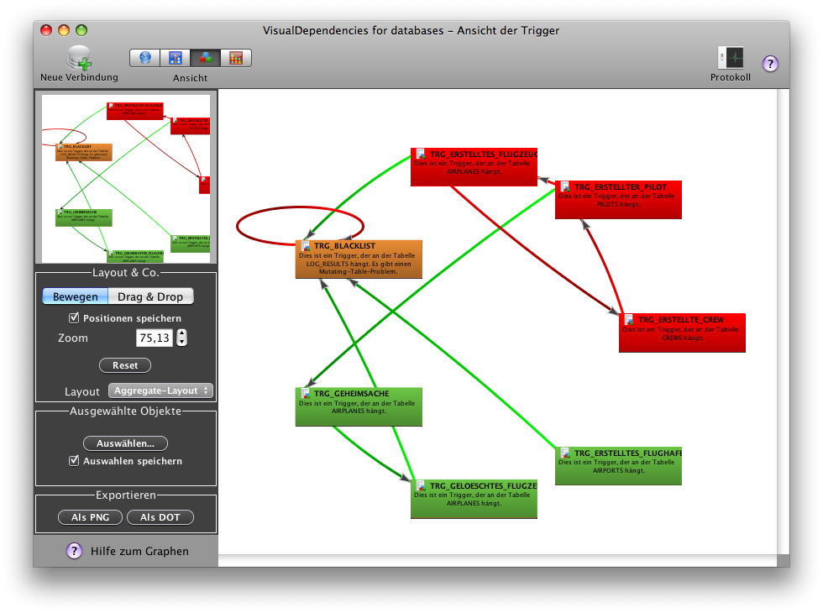Image resolution: width=823 pixels, height=613 pixels.
Task: Select the fourth red grid view icon
Action: point(236,58)
